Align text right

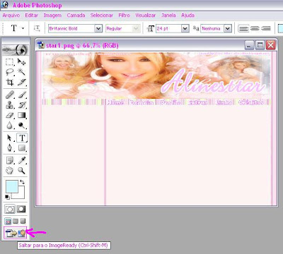coord(266,28)
